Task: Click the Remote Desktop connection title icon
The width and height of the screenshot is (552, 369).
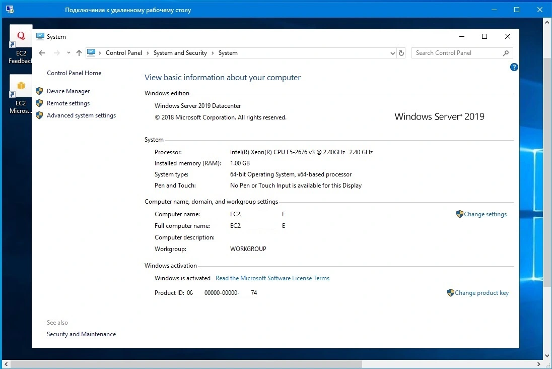Action: tap(10, 10)
